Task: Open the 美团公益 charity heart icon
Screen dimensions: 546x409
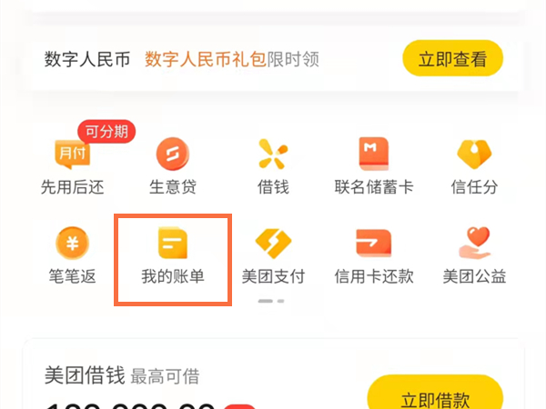Action: click(475, 243)
